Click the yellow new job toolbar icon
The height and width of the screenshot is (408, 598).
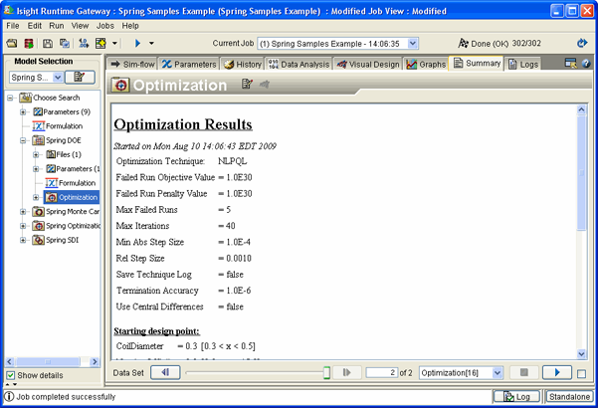tap(100, 44)
